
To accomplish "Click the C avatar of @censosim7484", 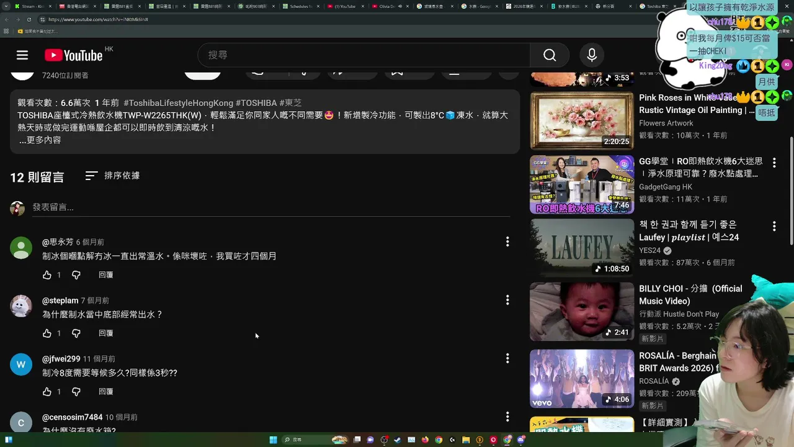I will click(x=21, y=422).
